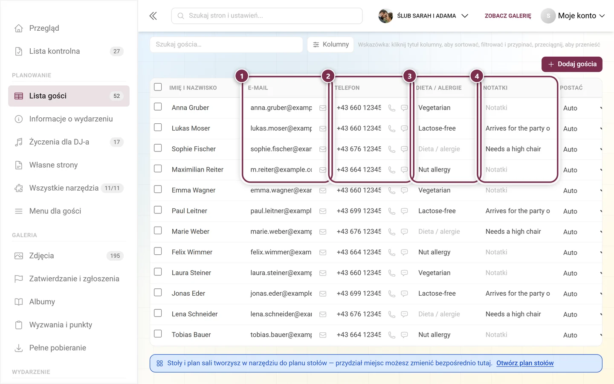
Task: Navigate to Zdjęcia gallery
Action: point(69,256)
